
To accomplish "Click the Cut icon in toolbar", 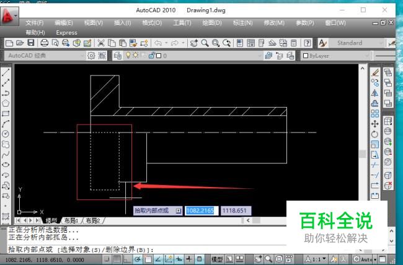I will click(x=100, y=43).
